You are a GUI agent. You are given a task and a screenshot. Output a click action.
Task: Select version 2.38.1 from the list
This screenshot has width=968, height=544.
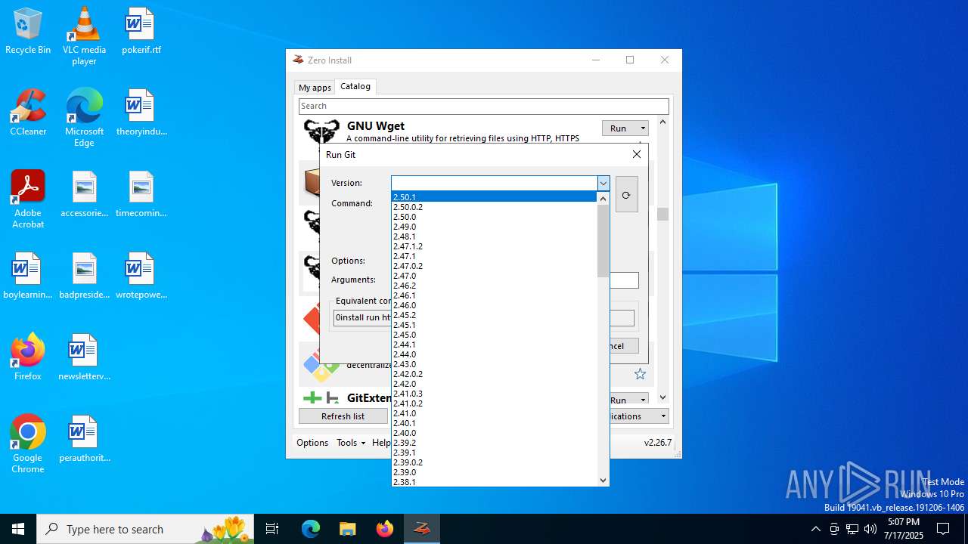[x=495, y=482]
